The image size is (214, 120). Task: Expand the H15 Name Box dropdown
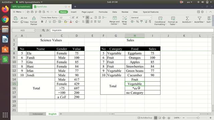pyautogui.click(x=34, y=30)
